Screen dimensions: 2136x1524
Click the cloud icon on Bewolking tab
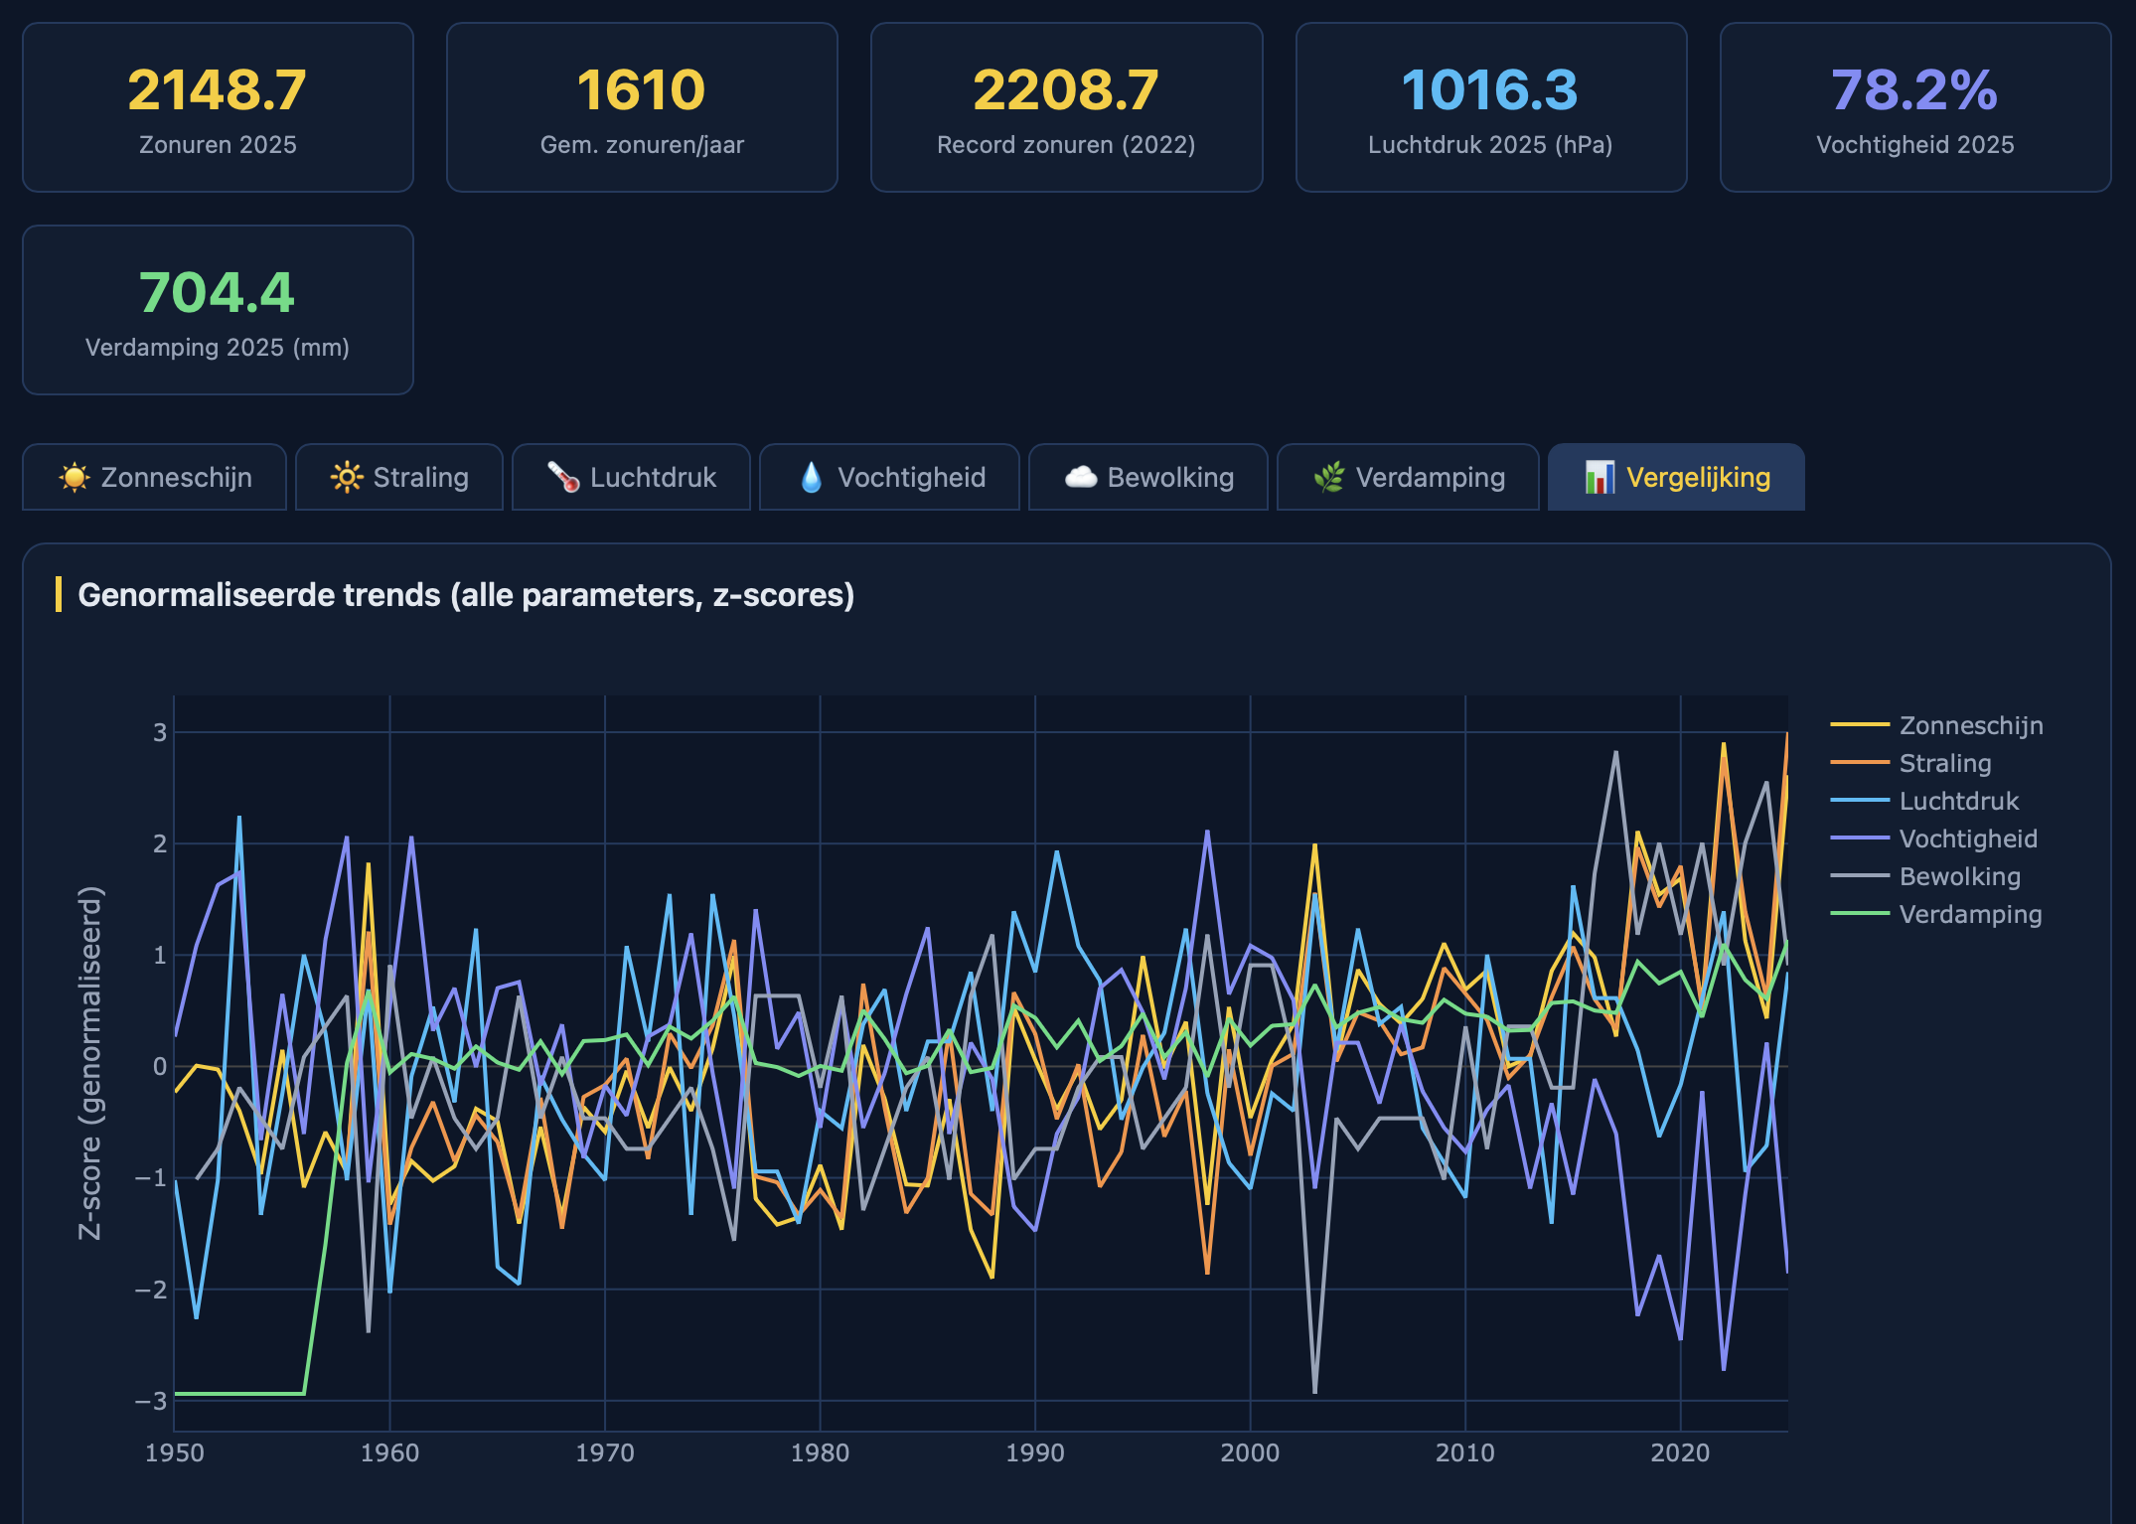coord(1081,478)
